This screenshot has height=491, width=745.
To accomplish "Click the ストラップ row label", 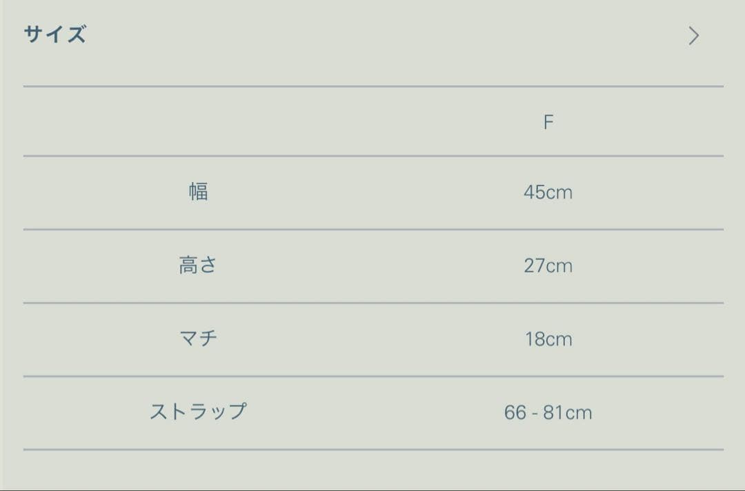I will pyautogui.click(x=198, y=412).
